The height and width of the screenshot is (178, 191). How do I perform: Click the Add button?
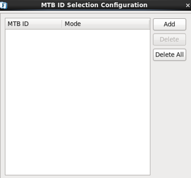coord(169,24)
